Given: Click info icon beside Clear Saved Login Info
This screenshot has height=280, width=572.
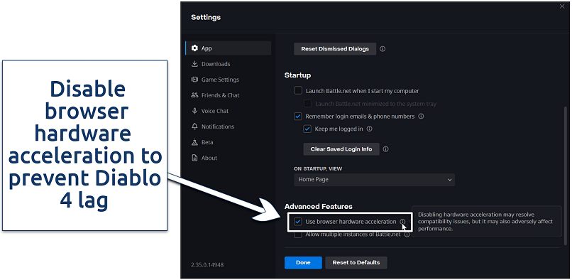Looking at the screenshot, I should coord(385,149).
